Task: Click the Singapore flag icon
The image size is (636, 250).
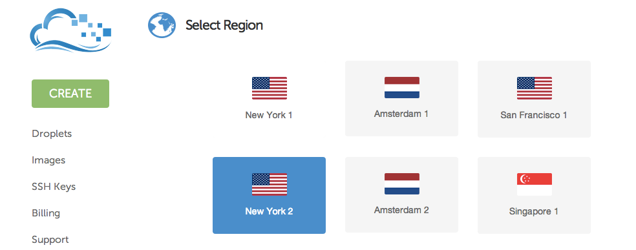Action: (x=534, y=184)
